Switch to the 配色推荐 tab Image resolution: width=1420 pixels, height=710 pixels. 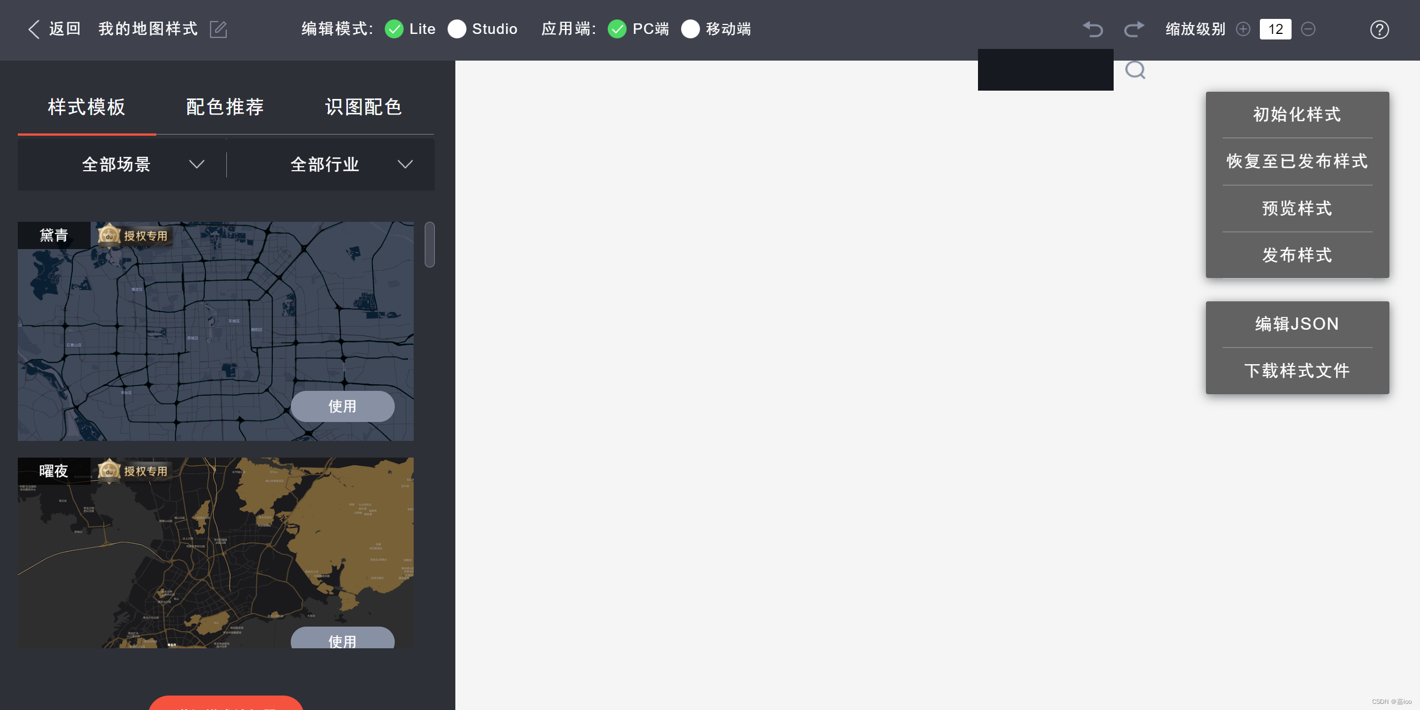pyautogui.click(x=225, y=107)
